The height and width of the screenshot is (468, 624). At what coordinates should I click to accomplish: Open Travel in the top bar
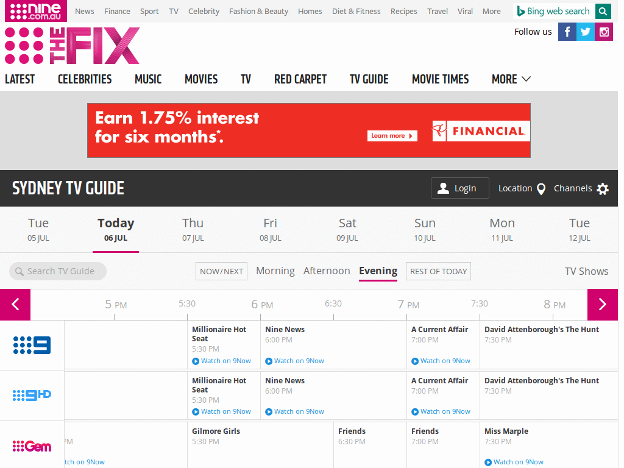[438, 11]
